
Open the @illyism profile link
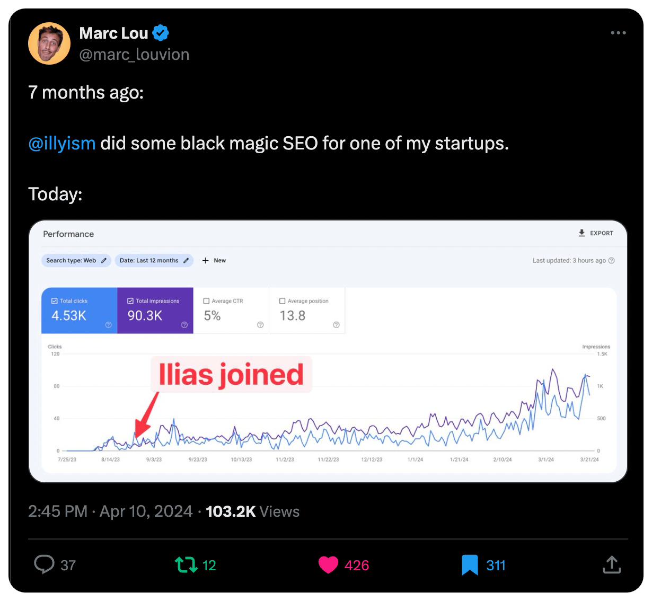61,143
